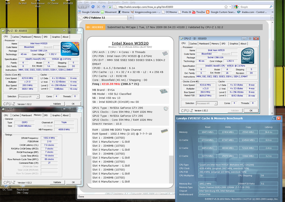
Task: Open the Nauk Banner Work desktop shortcut
Action: click(x=38, y=4)
